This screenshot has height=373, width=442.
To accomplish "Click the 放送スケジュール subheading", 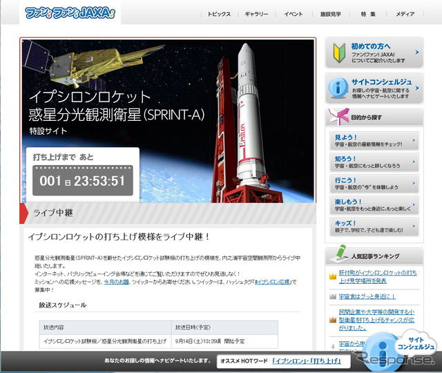I will (63, 305).
